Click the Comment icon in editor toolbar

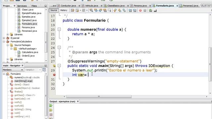pyautogui.click(x=150, y=10)
